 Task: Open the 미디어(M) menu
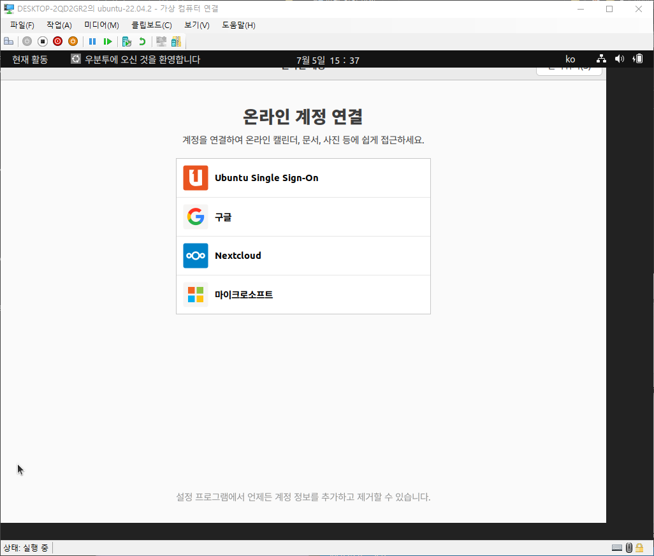pyautogui.click(x=102, y=26)
